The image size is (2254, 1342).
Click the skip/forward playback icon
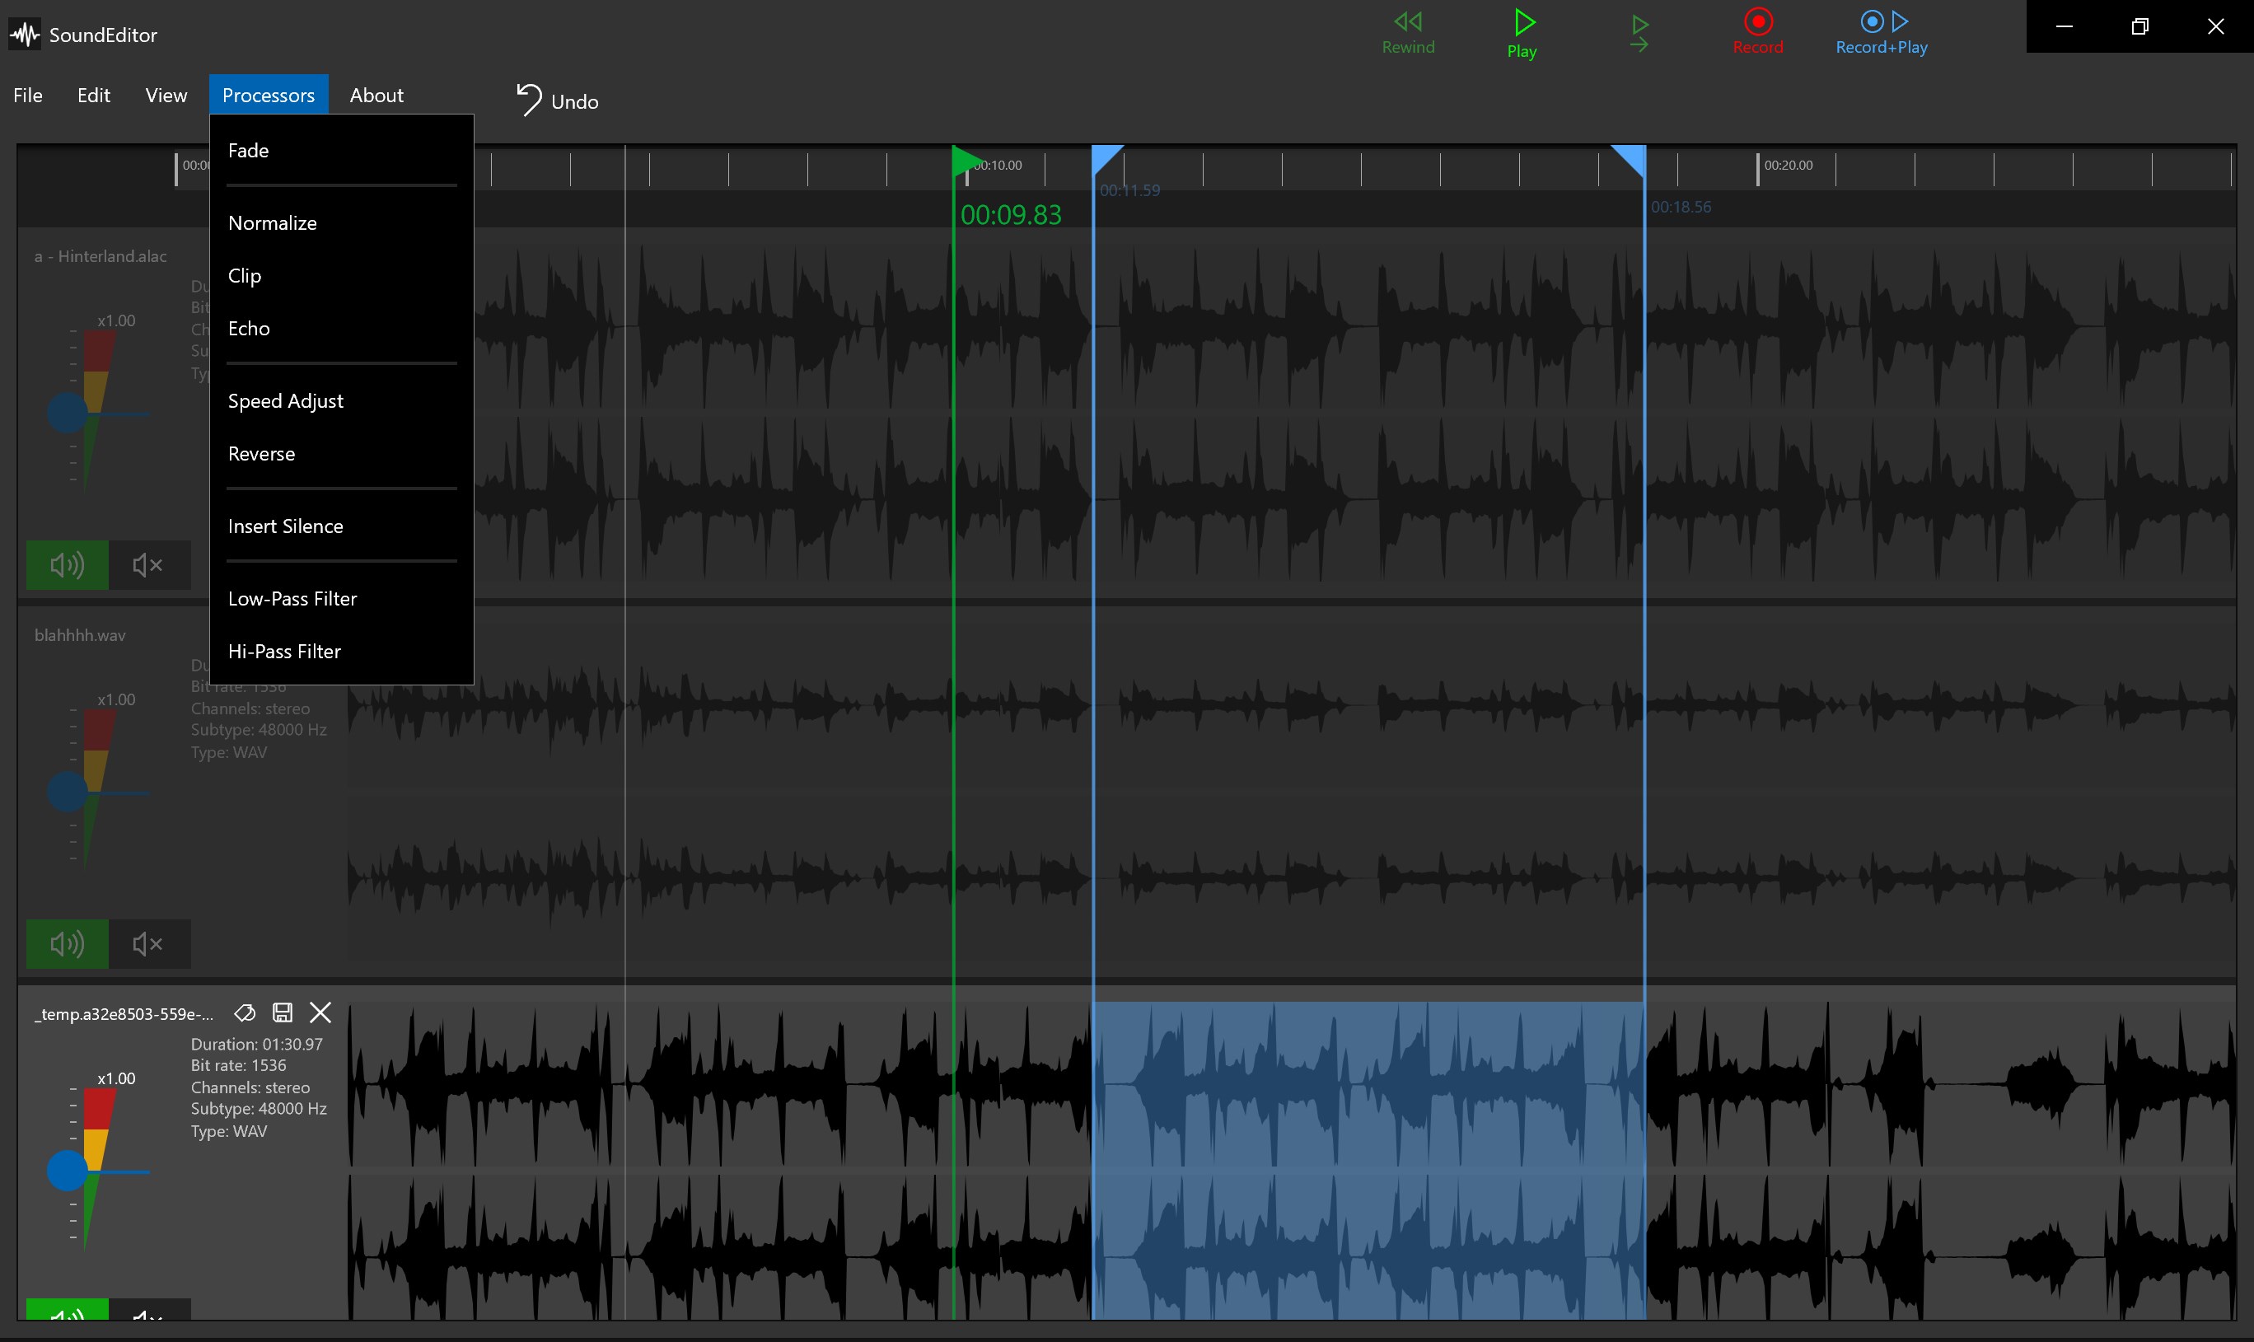click(1638, 30)
